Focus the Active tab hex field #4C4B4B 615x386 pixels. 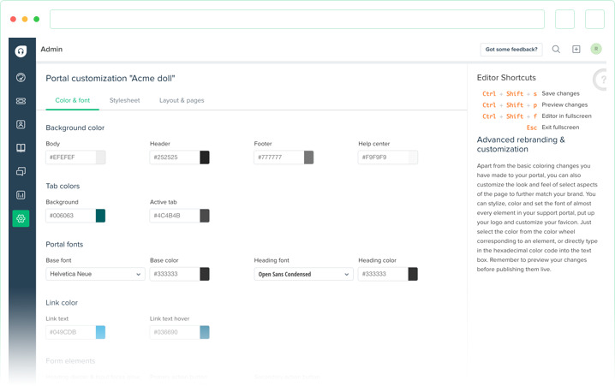175,216
